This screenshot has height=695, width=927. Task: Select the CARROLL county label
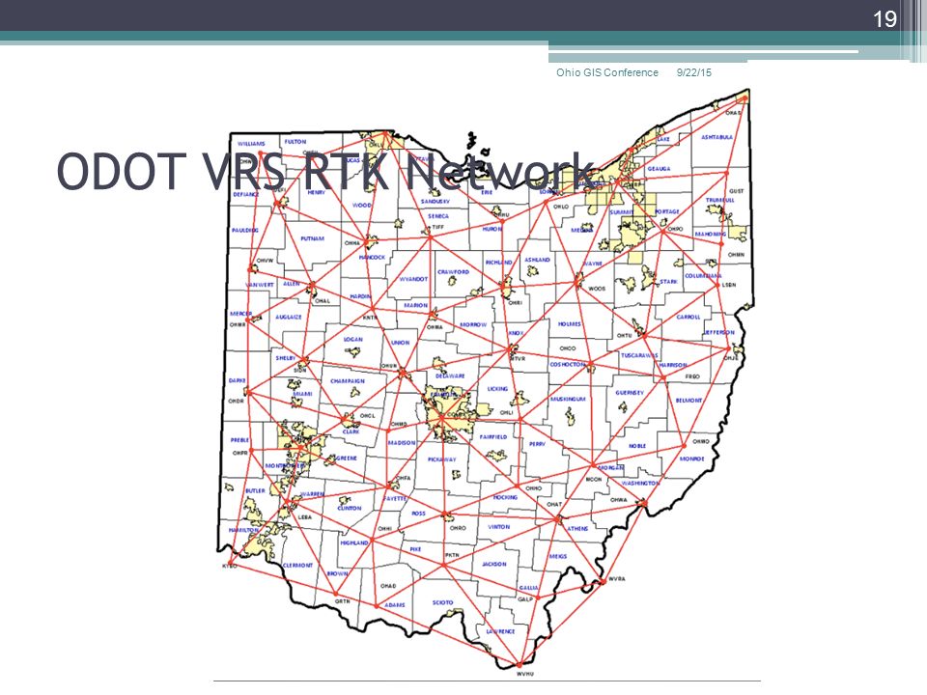[688, 318]
